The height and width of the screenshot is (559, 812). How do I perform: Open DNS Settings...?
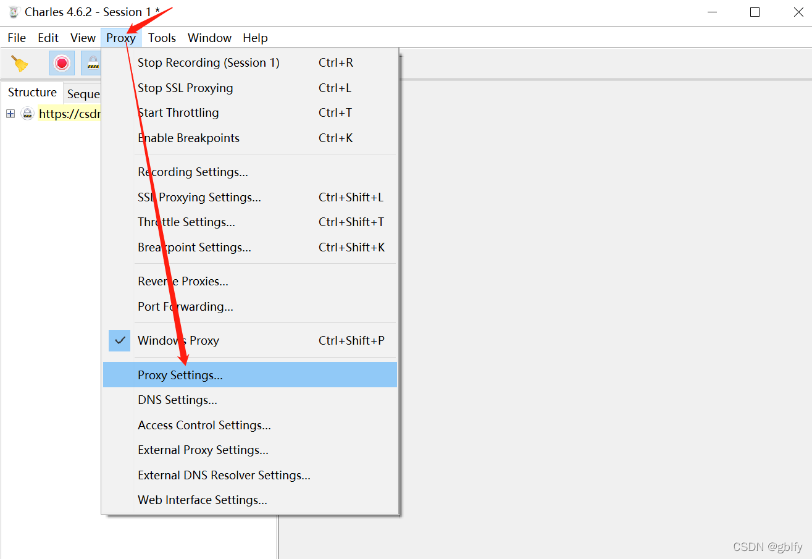point(250,400)
